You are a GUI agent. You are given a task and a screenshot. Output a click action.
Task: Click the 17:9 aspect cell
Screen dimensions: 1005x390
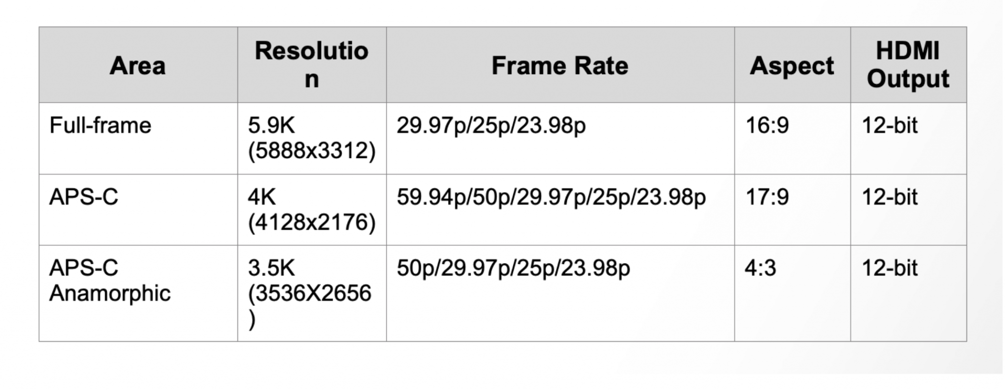pos(767,197)
